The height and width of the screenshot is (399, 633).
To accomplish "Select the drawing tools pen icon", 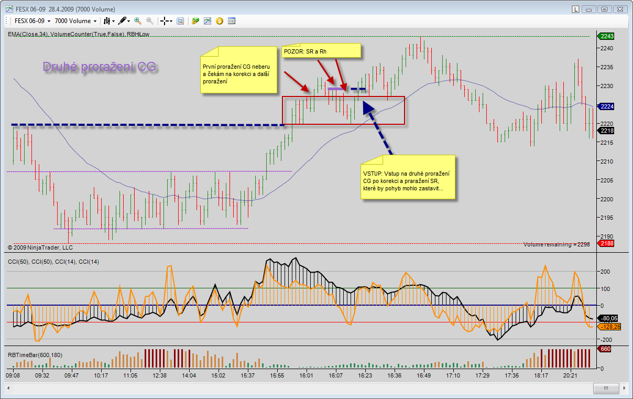I will (122, 21).
